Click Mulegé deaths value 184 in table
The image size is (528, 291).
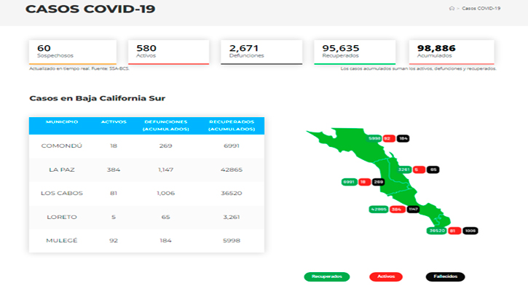165,241
